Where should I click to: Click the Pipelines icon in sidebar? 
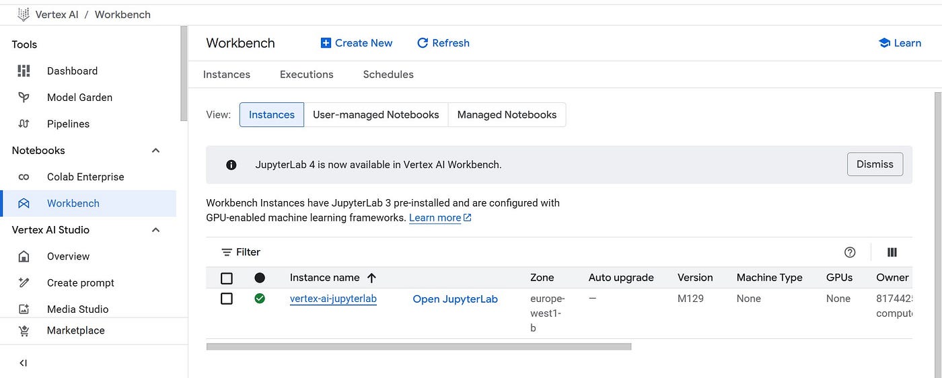tap(24, 124)
